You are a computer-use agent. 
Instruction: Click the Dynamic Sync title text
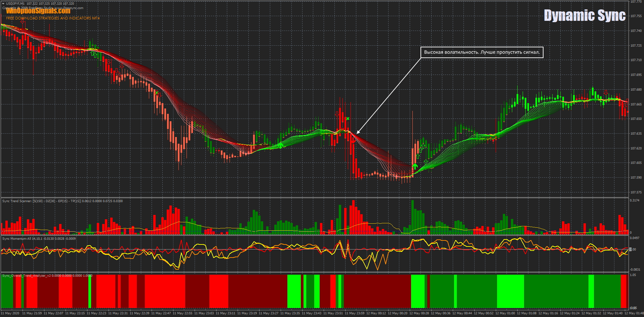585,15
